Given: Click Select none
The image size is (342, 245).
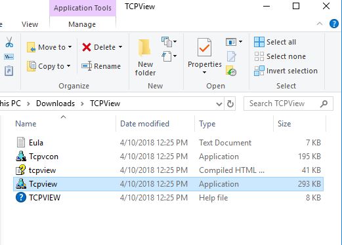Looking at the screenshot, I should coord(280,56).
